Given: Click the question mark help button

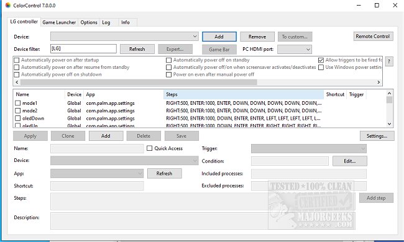Looking at the screenshot, I should point(389,61).
